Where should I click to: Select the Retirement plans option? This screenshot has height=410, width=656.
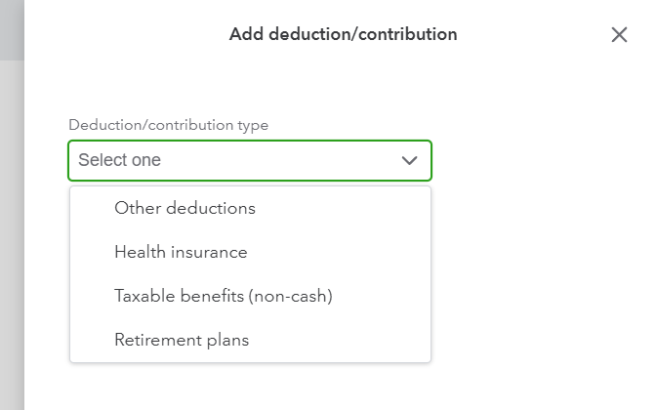pos(182,340)
